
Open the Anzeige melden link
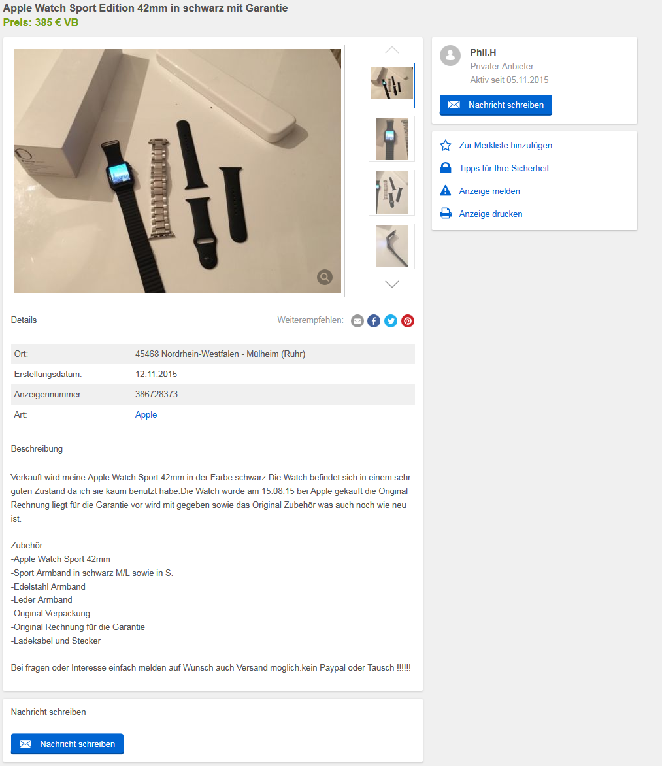tap(489, 191)
